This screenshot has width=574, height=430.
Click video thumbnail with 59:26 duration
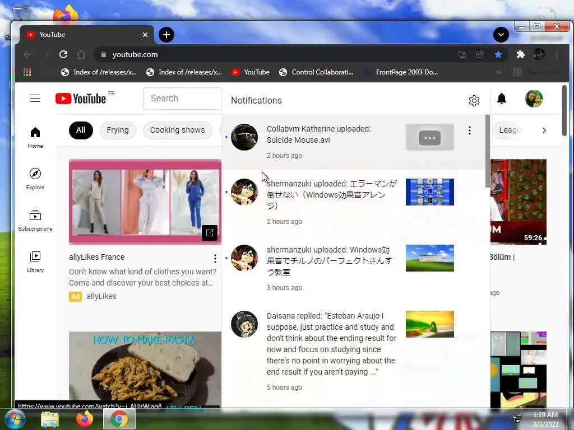click(x=519, y=202)
